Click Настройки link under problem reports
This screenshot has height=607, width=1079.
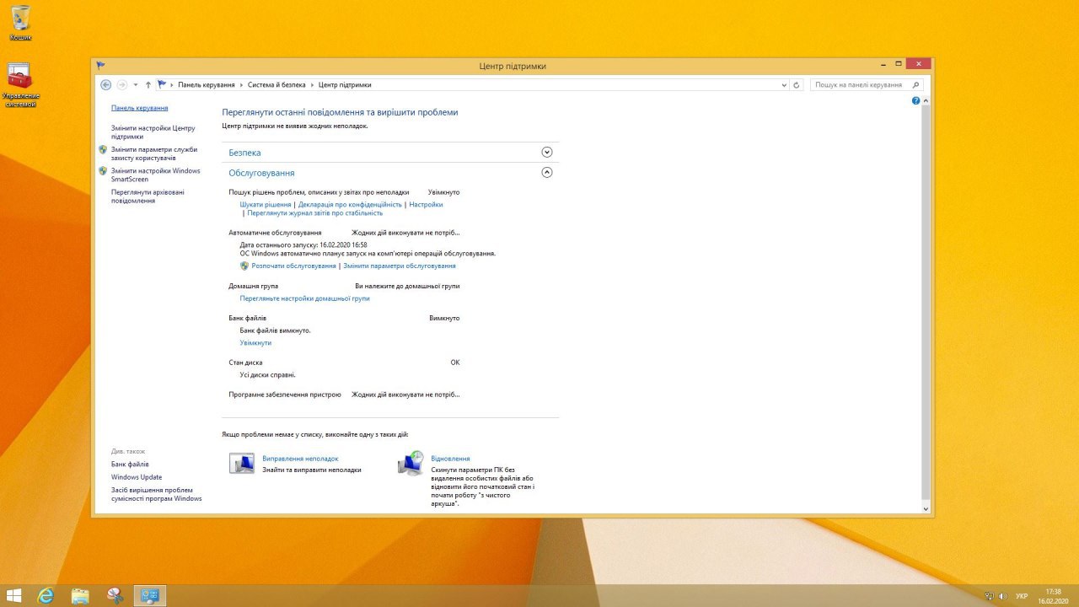[426, 204]
